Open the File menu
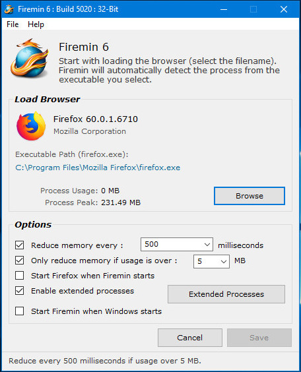 (x=13, y=24)
